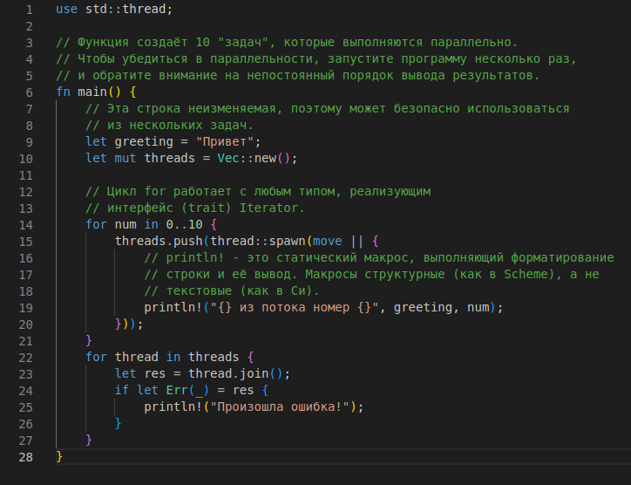Click the 'mut' keyword on line 10

[126, 158]
